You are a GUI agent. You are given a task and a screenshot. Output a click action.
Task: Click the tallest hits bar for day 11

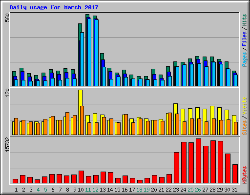coord(87,50)
